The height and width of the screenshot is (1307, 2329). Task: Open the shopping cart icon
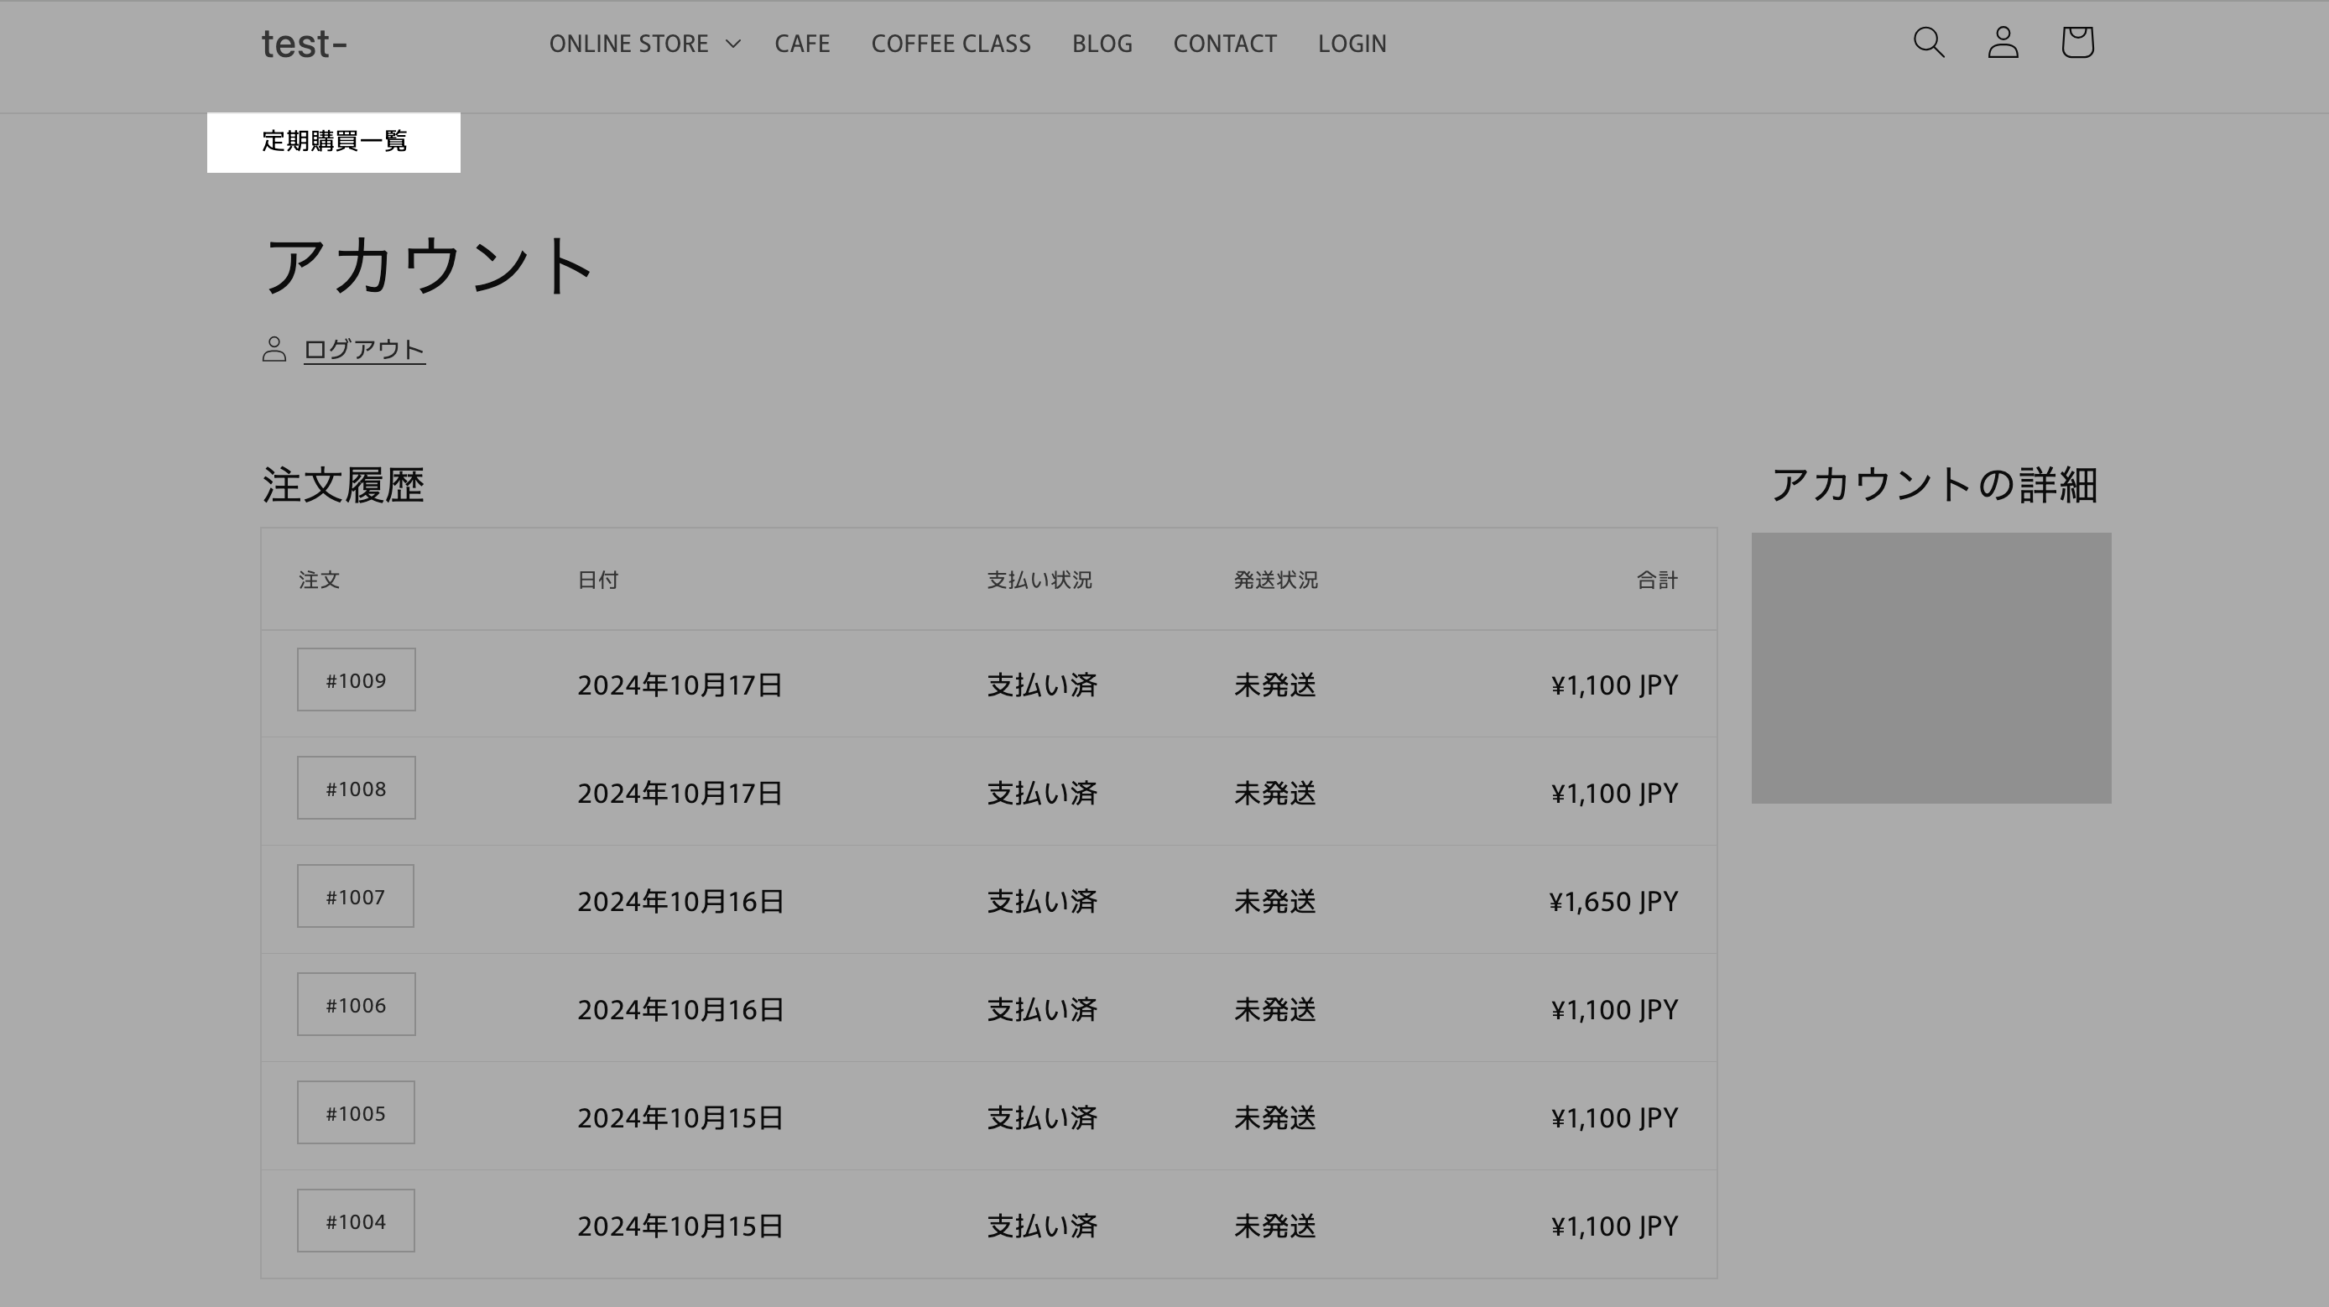(2076, 43)
